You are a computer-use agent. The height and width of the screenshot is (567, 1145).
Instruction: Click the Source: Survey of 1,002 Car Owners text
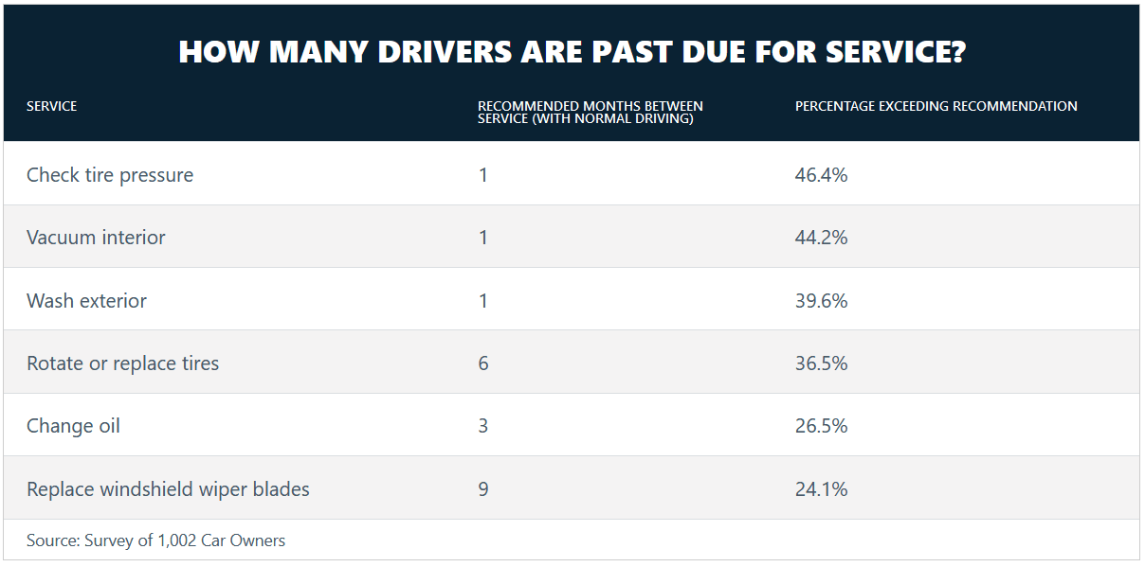tap(155, 540)
